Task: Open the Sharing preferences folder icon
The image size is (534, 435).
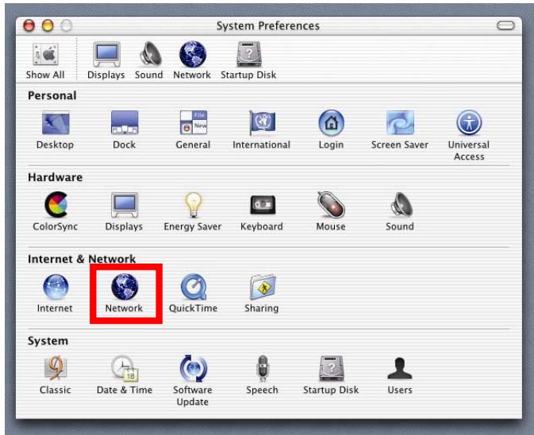Action: click(x=262, y=287)
